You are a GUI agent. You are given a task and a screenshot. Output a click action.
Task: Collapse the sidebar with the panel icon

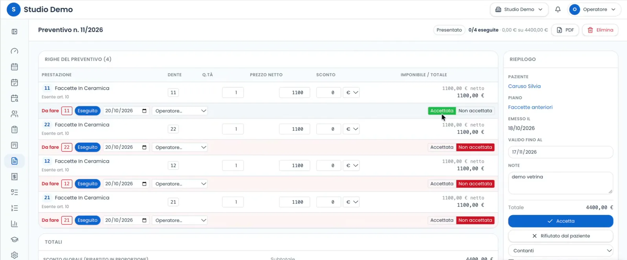pos(15,32)
